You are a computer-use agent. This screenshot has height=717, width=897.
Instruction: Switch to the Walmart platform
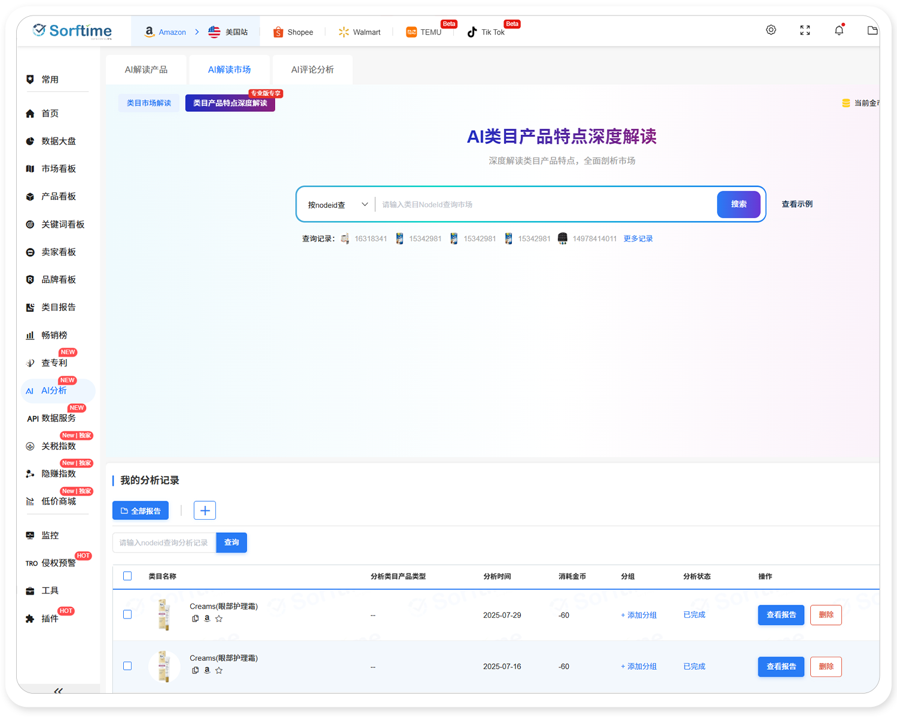coord(359,32)
